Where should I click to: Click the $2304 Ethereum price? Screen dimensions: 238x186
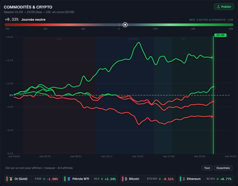[x=210, y=179]
